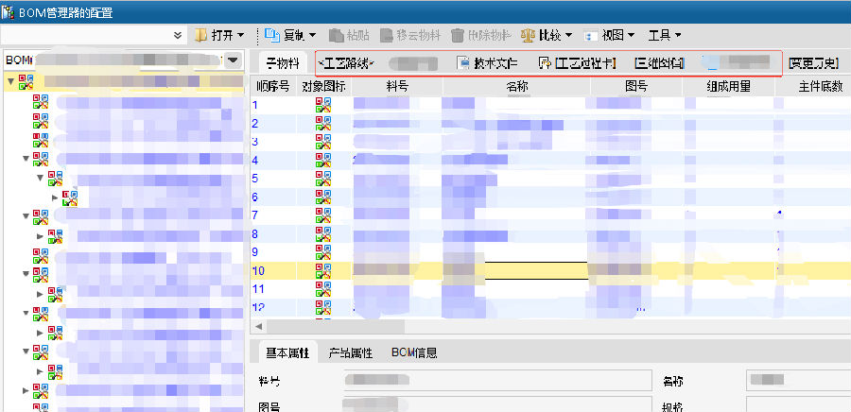Click 移去物料 in the toolbar

[410, 36]
